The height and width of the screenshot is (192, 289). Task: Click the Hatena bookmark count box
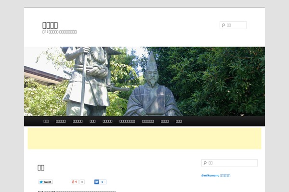103,182
